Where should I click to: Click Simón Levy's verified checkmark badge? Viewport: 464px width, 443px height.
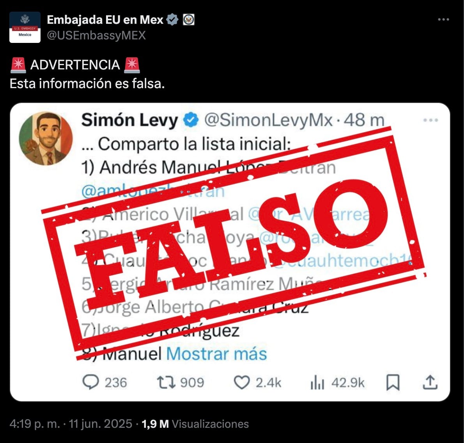[191, 120]
